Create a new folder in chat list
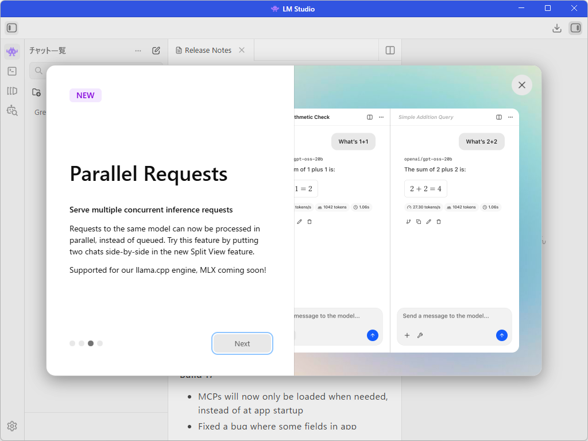Viewport: 588px width, 441px height. tap(36, 92)
